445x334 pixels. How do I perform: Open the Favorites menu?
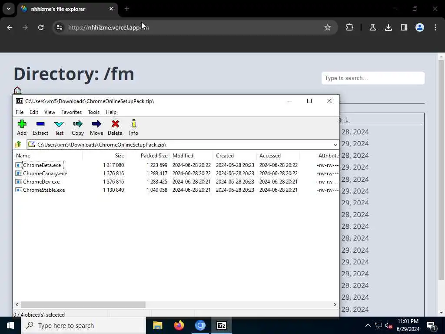pos(72,112)
